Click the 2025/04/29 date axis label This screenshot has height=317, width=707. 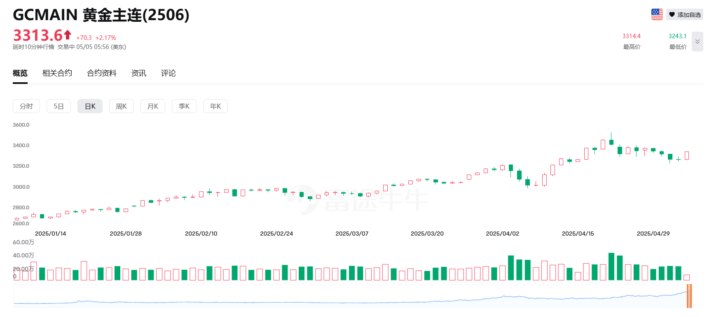[653, 234]
